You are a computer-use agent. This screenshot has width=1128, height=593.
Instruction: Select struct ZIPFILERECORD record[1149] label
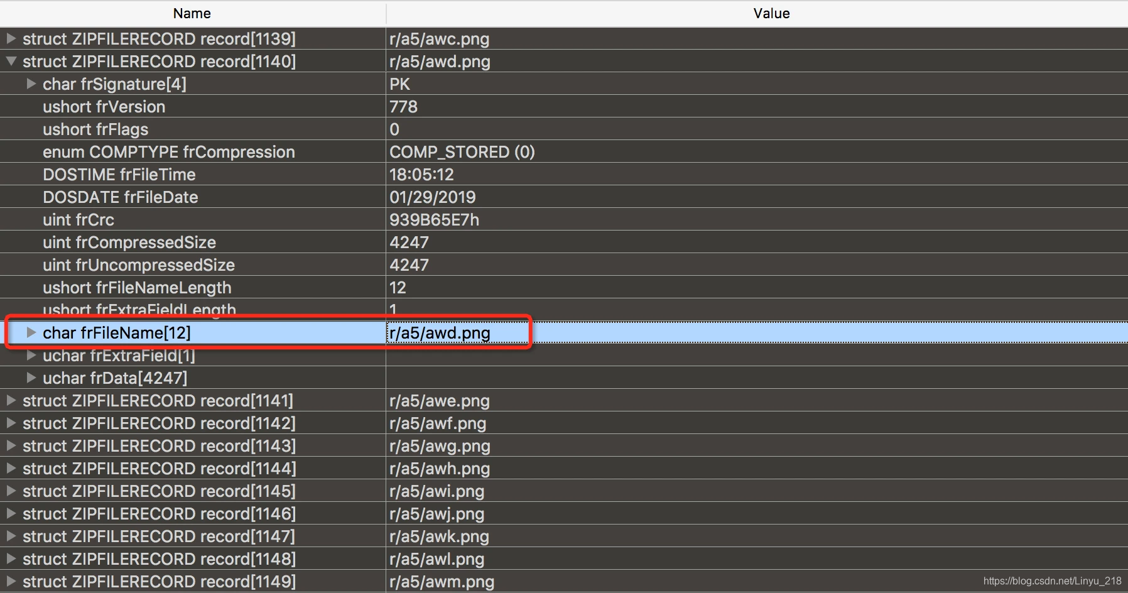click(159, 582)
